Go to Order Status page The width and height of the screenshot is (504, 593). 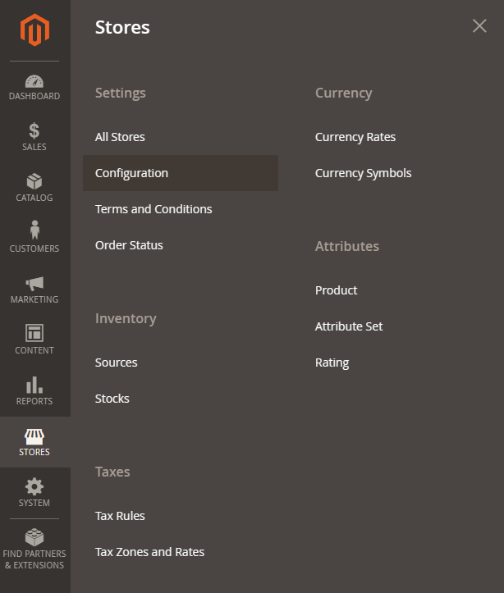click(x=129, y=245)
